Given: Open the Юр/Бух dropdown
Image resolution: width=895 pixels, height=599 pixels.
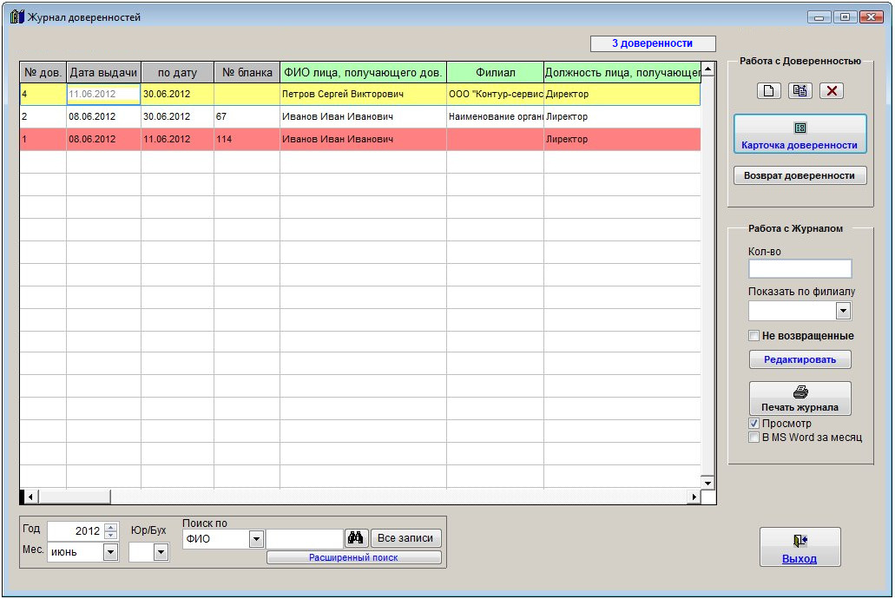Looking at the screenshot, I should coord(161,552).
